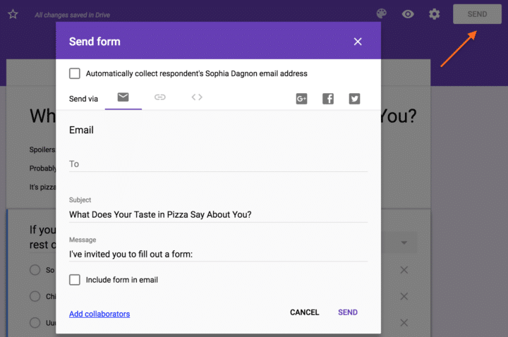
Task: Enable automatically collect respondent's email address
Action: [x=75, y=73]
